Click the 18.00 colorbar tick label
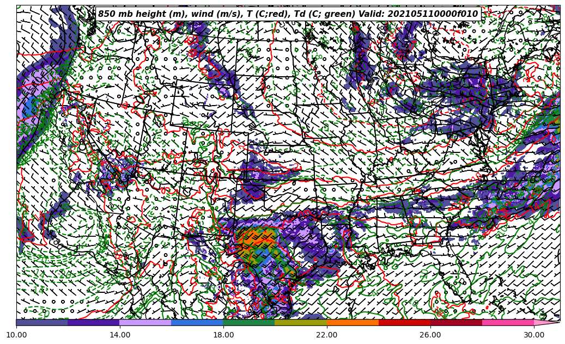The height and width of the screenshot is (344, 565). (x=223, y=335)
